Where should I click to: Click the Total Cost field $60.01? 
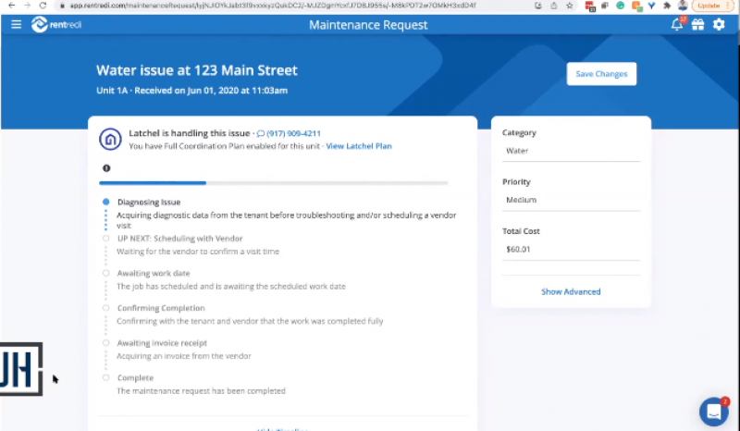(x=571, y=249)
